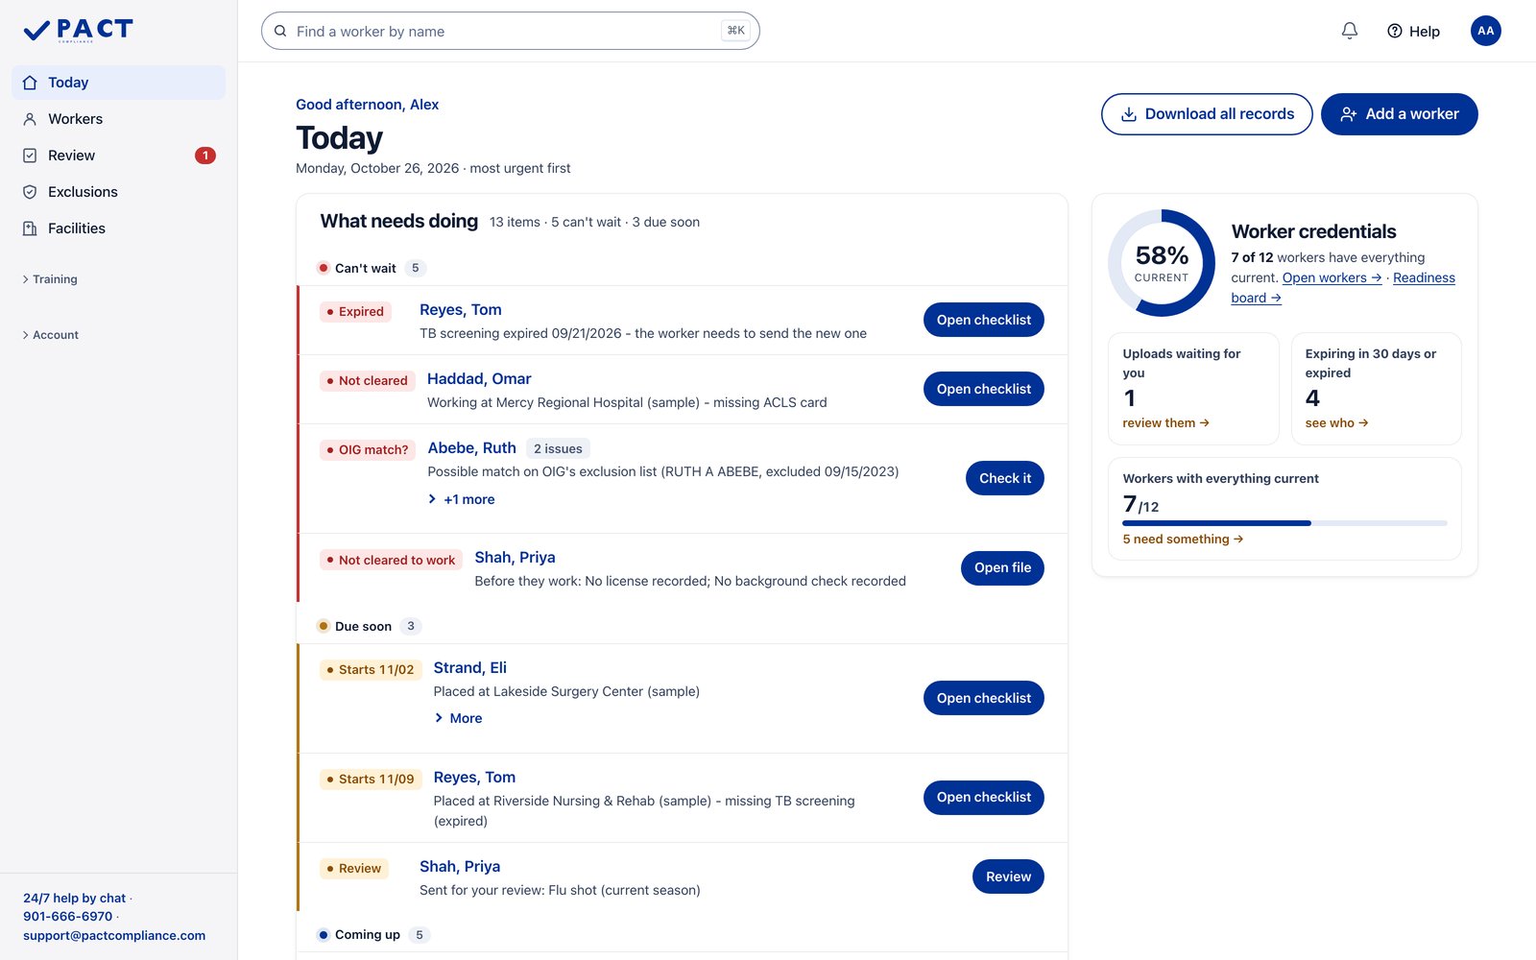The height and width of the screenshot is (960, 1536).
Task: Open the Facilities page label
Action: click(77, 228)
